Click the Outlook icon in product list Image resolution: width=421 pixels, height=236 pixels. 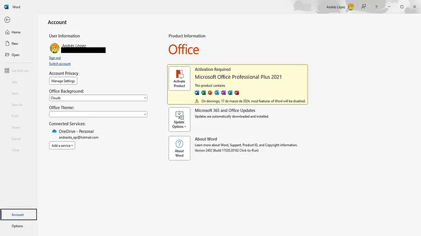(x=217, y=93)
